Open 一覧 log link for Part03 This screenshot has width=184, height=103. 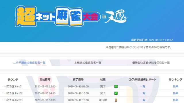point(143,100)
